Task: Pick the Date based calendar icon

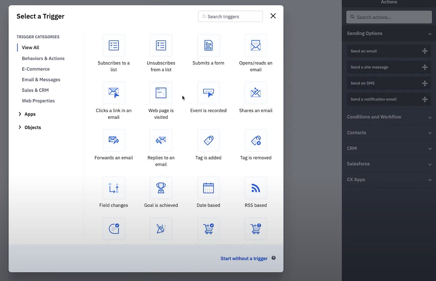Action: [209, 188]
